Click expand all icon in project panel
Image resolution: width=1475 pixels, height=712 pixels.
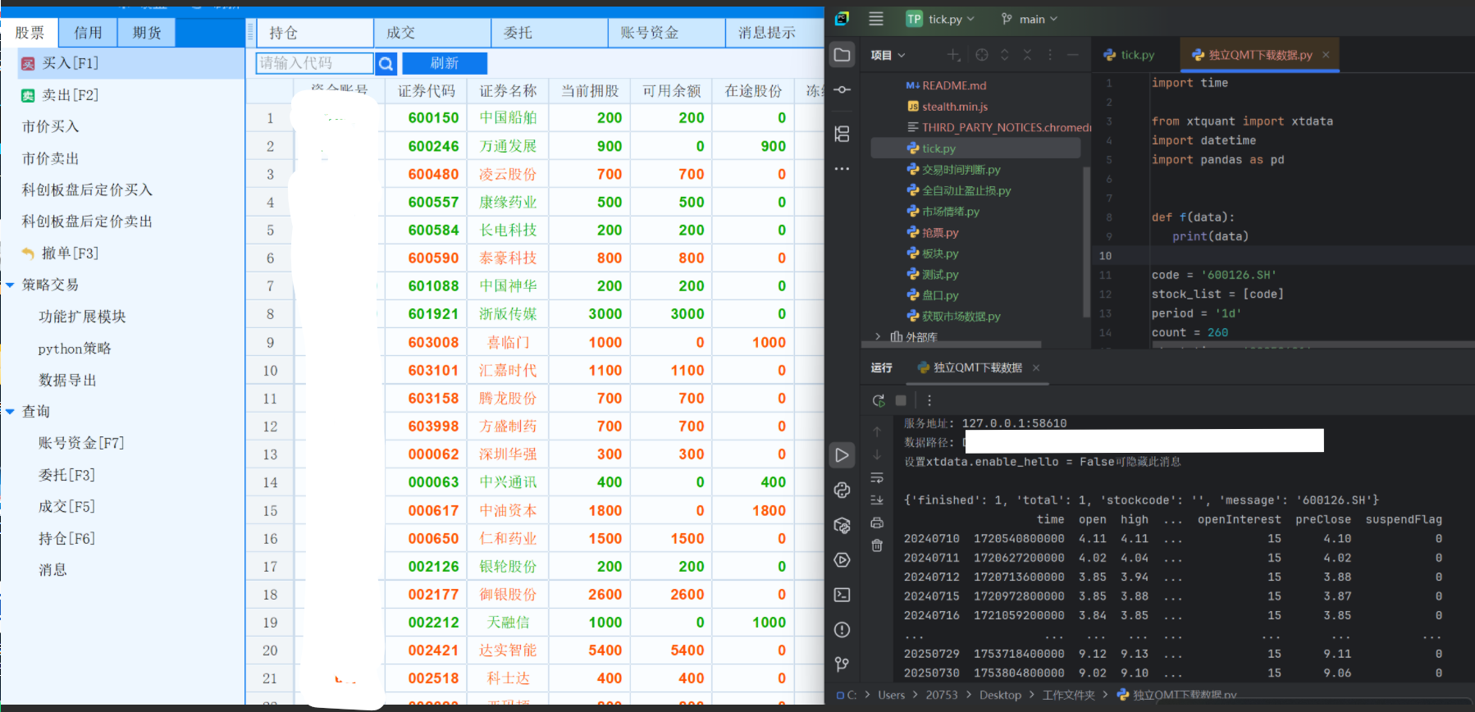pos(1004,55)
